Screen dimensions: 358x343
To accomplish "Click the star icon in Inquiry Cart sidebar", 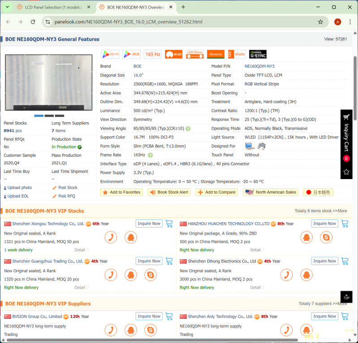I will click(346, 172).
